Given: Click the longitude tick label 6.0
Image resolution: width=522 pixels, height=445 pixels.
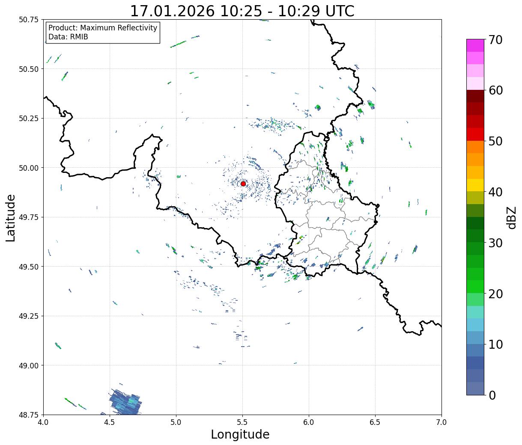Looking at the screenshot, I should pyautogui.click(x=309, y=422).
